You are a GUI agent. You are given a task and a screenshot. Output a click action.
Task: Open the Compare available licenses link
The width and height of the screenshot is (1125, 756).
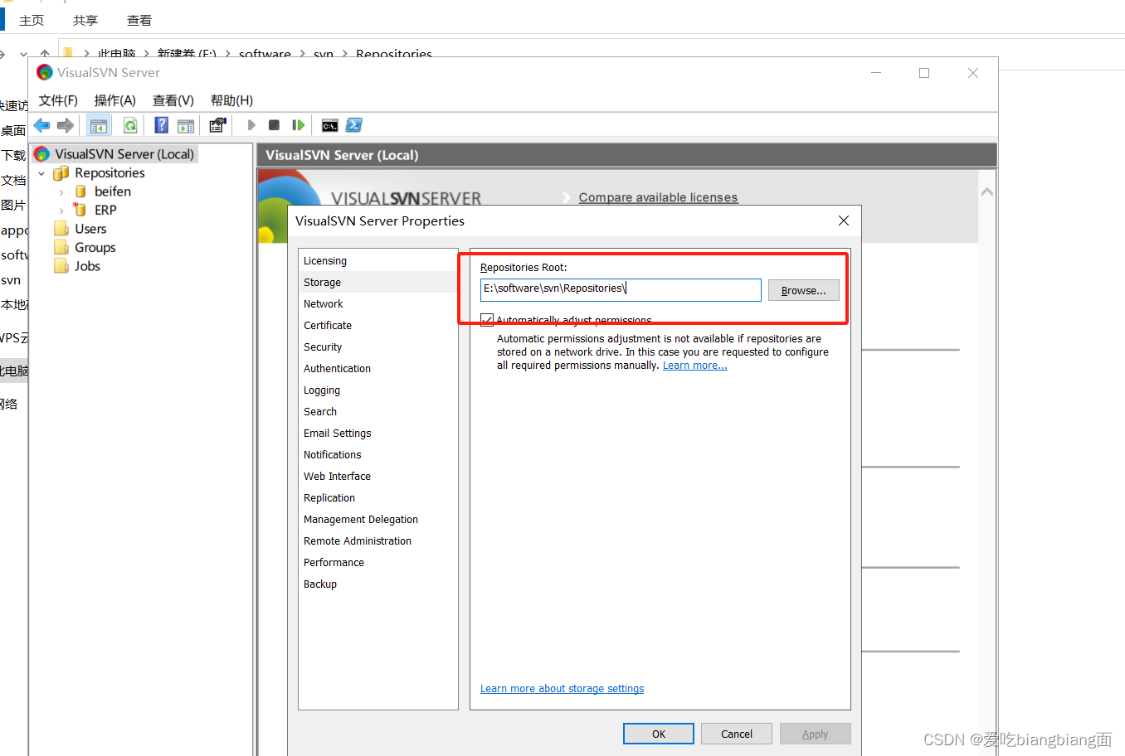pyautogui.click(x=658, y=197)
